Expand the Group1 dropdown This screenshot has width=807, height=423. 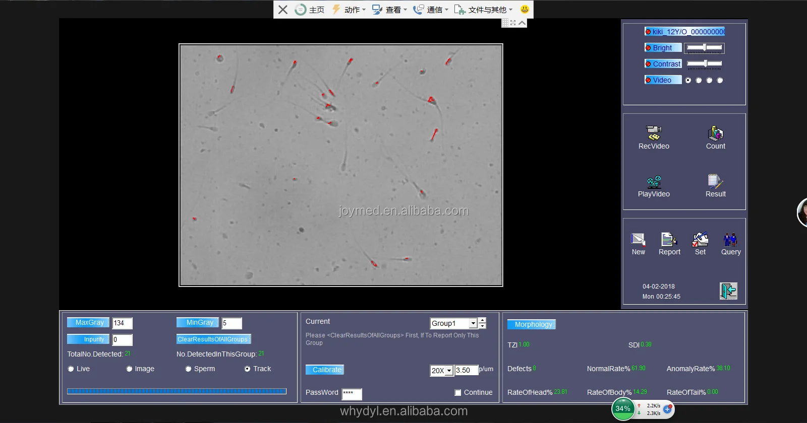click(473, 323)
